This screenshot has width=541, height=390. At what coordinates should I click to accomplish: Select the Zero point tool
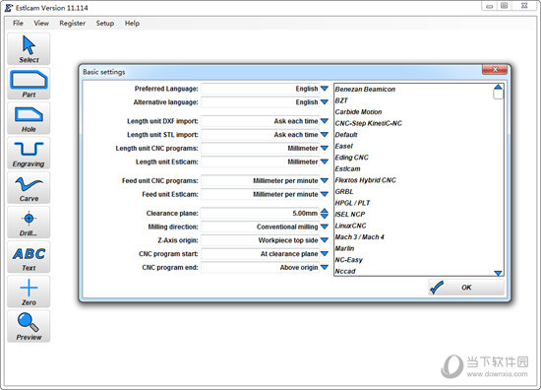click(x=29, y=292)
